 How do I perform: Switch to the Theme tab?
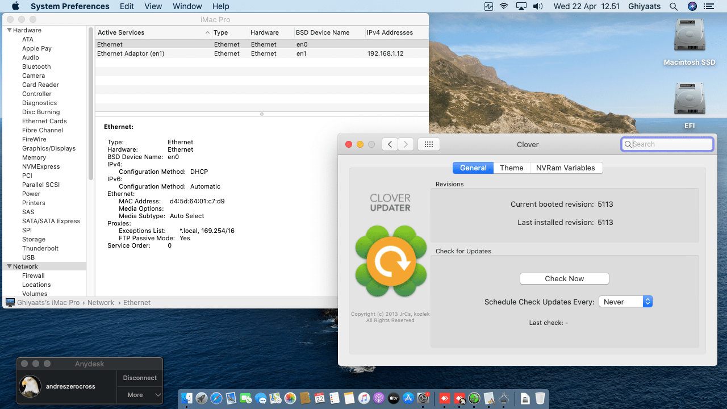pos(511,168)
